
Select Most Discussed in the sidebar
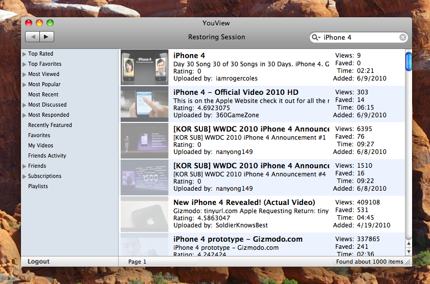pos(47,105)
